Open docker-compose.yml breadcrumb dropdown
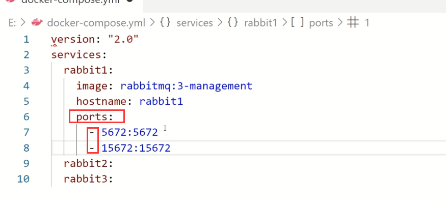This screenshot has height=204, width=446. [x=96, y=23]
